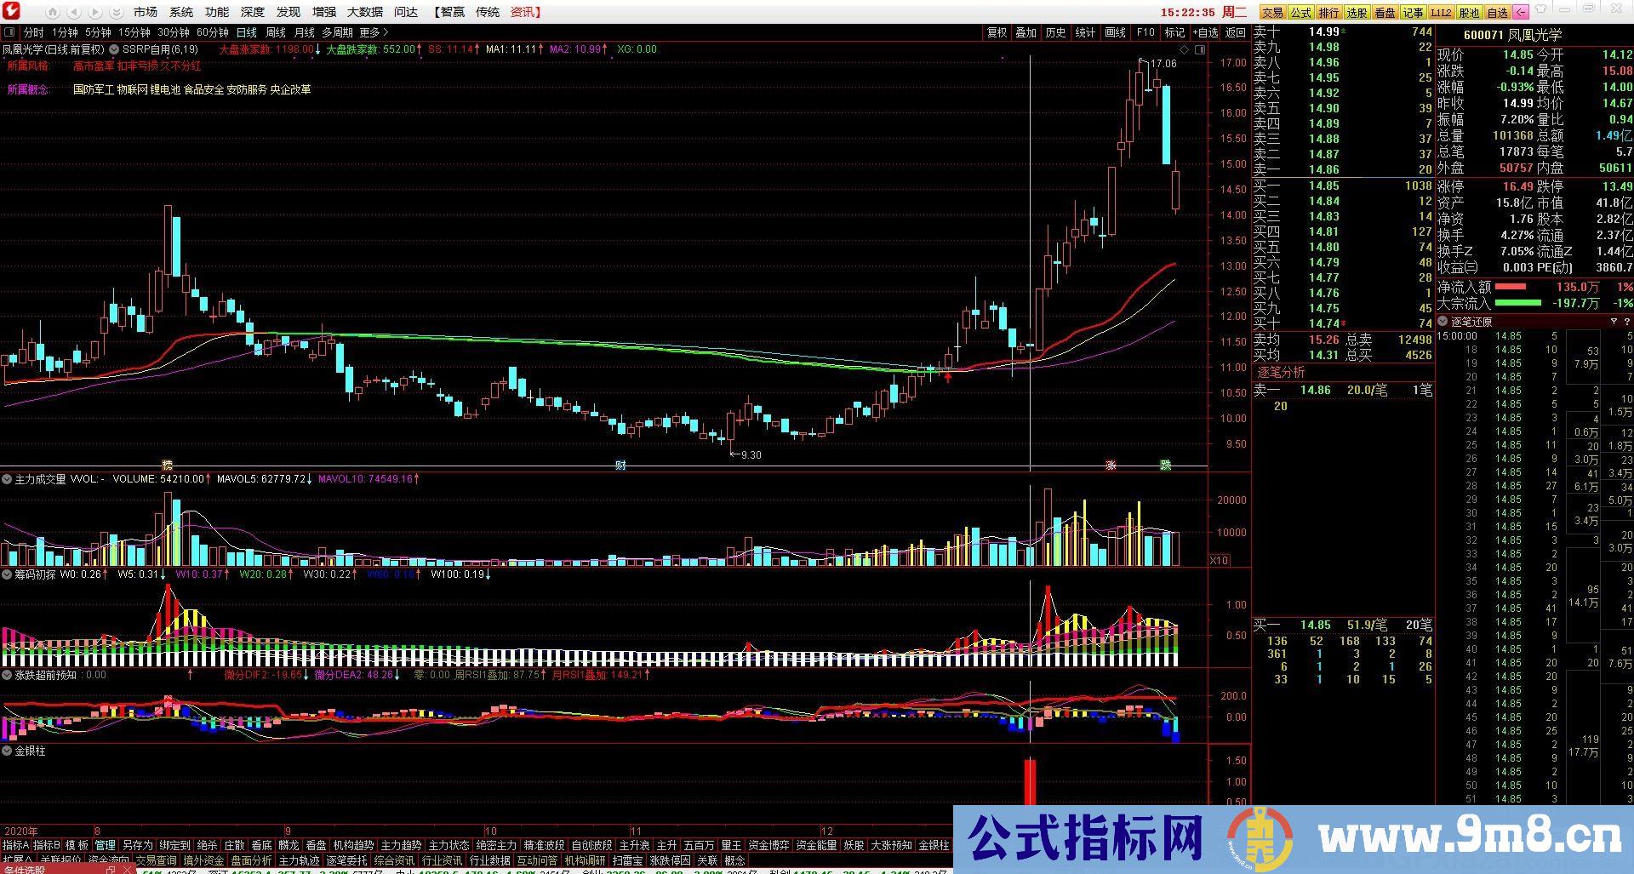1634x874 pixels.
Task: Click the 选股 shortcut button
Action: 1357,13
